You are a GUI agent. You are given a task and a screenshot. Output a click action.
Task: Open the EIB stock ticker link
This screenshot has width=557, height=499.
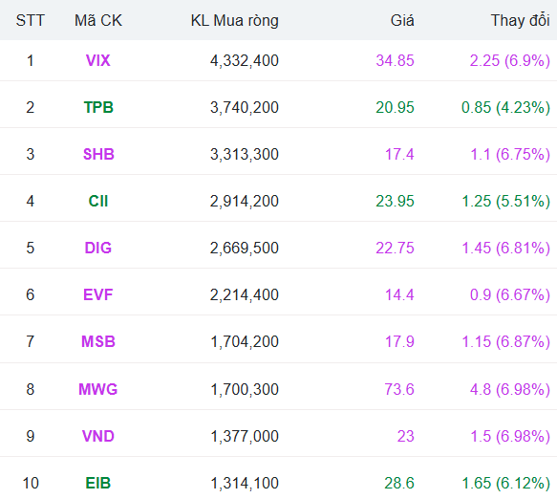pyautogui.click(x=98, y=483)
